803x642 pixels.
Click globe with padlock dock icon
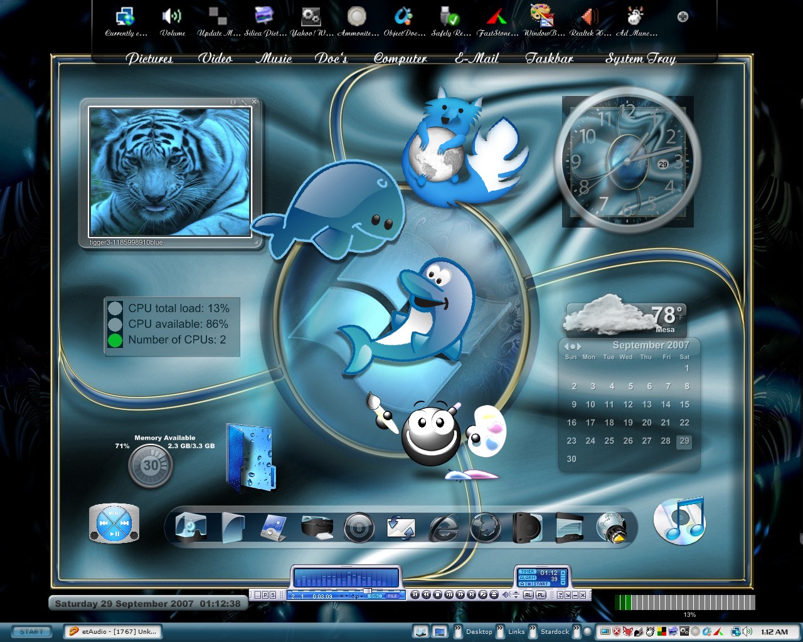pyautogui.click(x=612, y=527)
